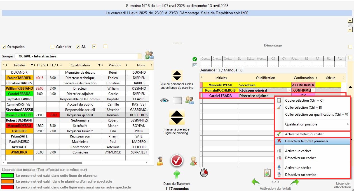Image resolution: width=354 pixels, height=191 pixels.
Task: Click the group people icon beside Groupe field
Action: tap(149, 55)
